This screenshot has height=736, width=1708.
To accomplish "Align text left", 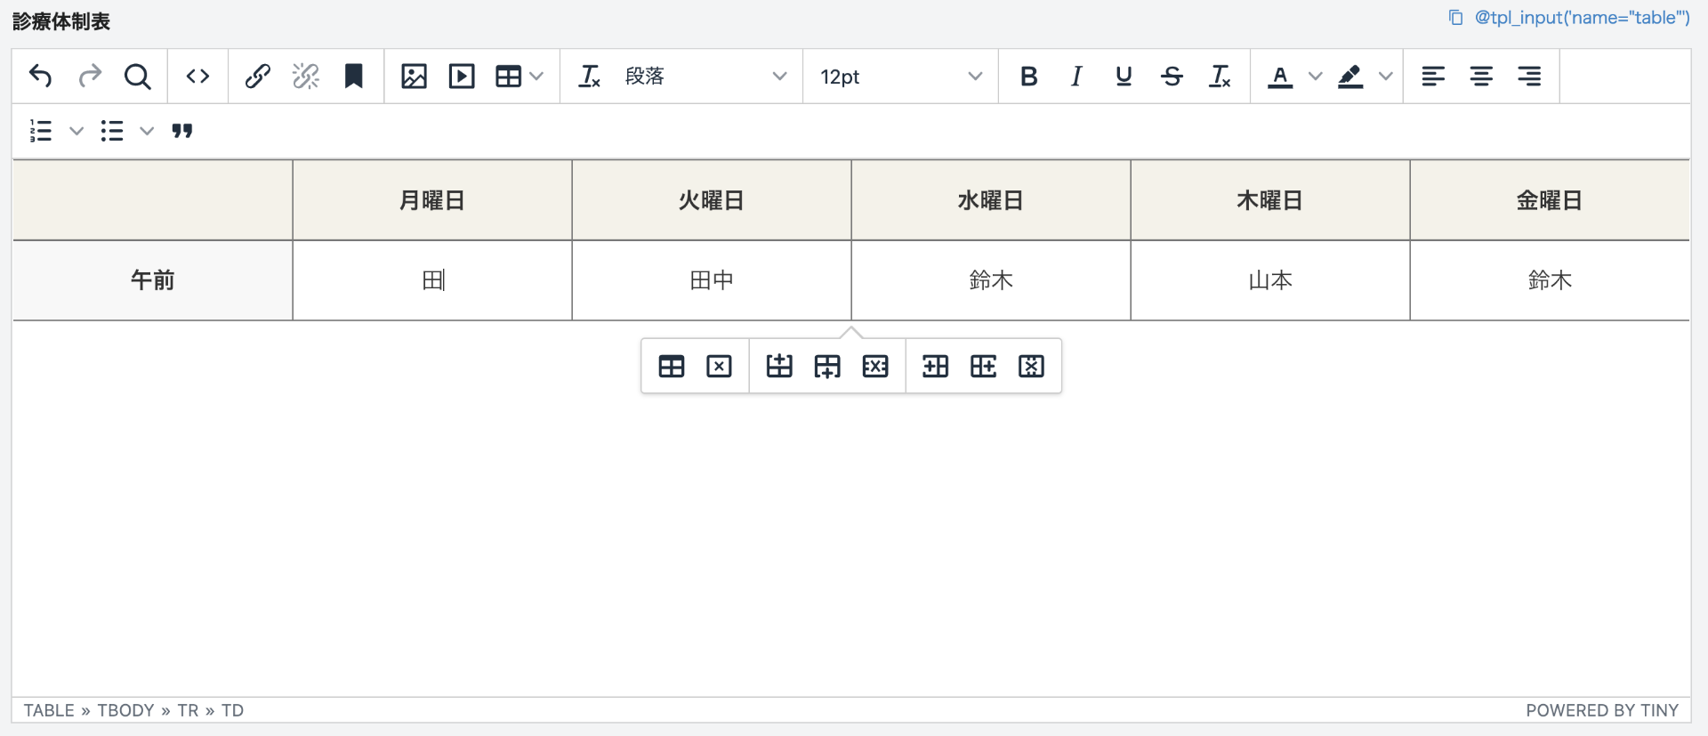I will click(x=1433, y=77).
